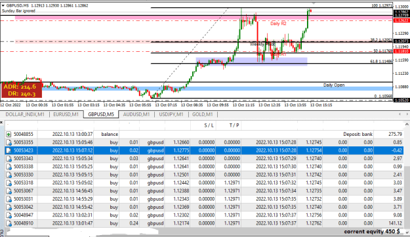This screenshot has width=410, height=237.
Task: Click the Sunday Bar ignored chart text
Action: click(18, 11)
